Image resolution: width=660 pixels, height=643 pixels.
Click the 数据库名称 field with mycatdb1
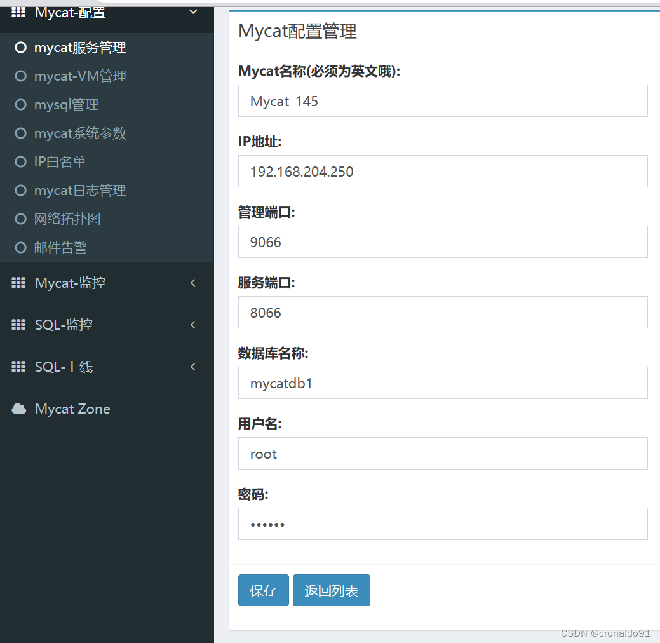443,382
